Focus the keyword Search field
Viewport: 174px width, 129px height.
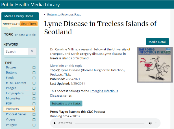tap(16, 52)
